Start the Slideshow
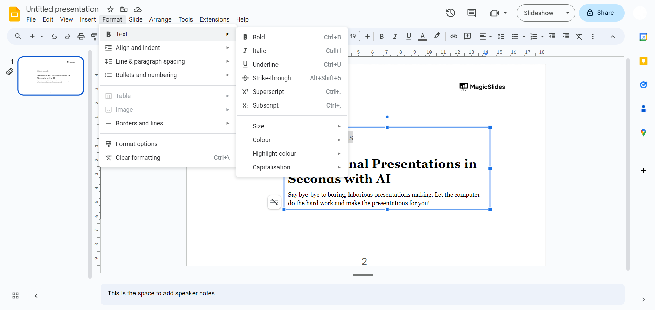Screen dimensions: 655x310 [x=538, y=13]
